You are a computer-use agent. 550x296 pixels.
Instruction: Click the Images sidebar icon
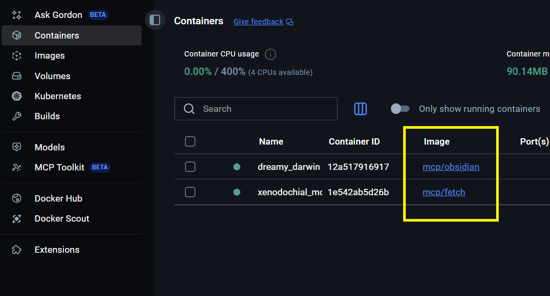[16, 55]
